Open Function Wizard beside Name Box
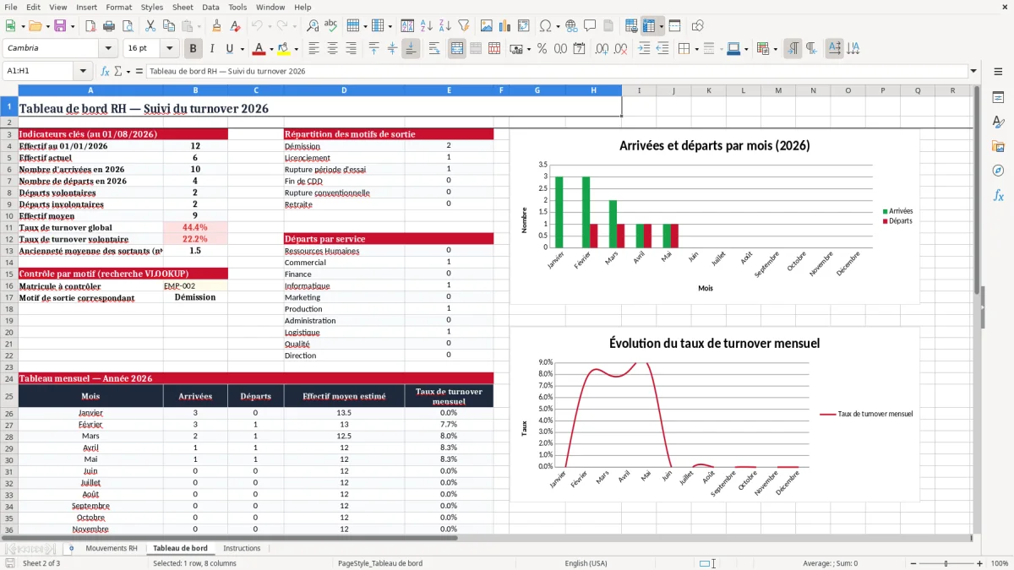 [x=105, y=72]
